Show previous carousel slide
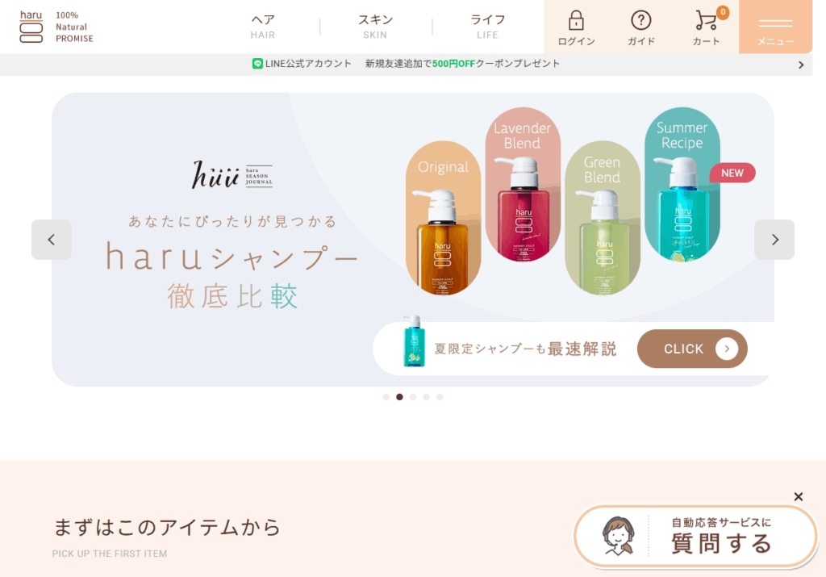Viewport: 826px width, 577px height. click(52, 240)
